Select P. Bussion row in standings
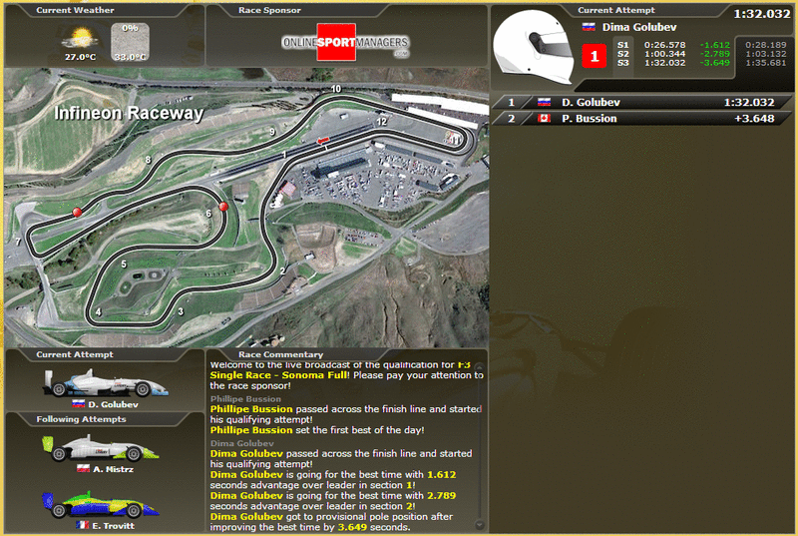The image size is (798, 536). pyautogui.click(x=641, y=119)
